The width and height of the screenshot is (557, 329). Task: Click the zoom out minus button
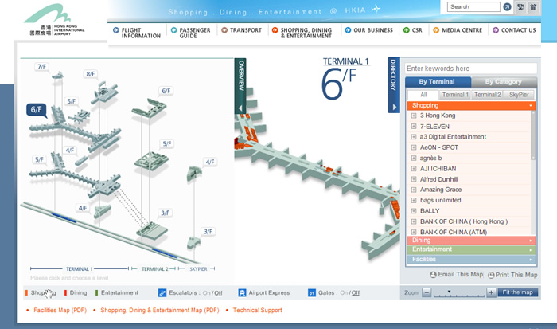pyautogui.click(x=427, y=292)
